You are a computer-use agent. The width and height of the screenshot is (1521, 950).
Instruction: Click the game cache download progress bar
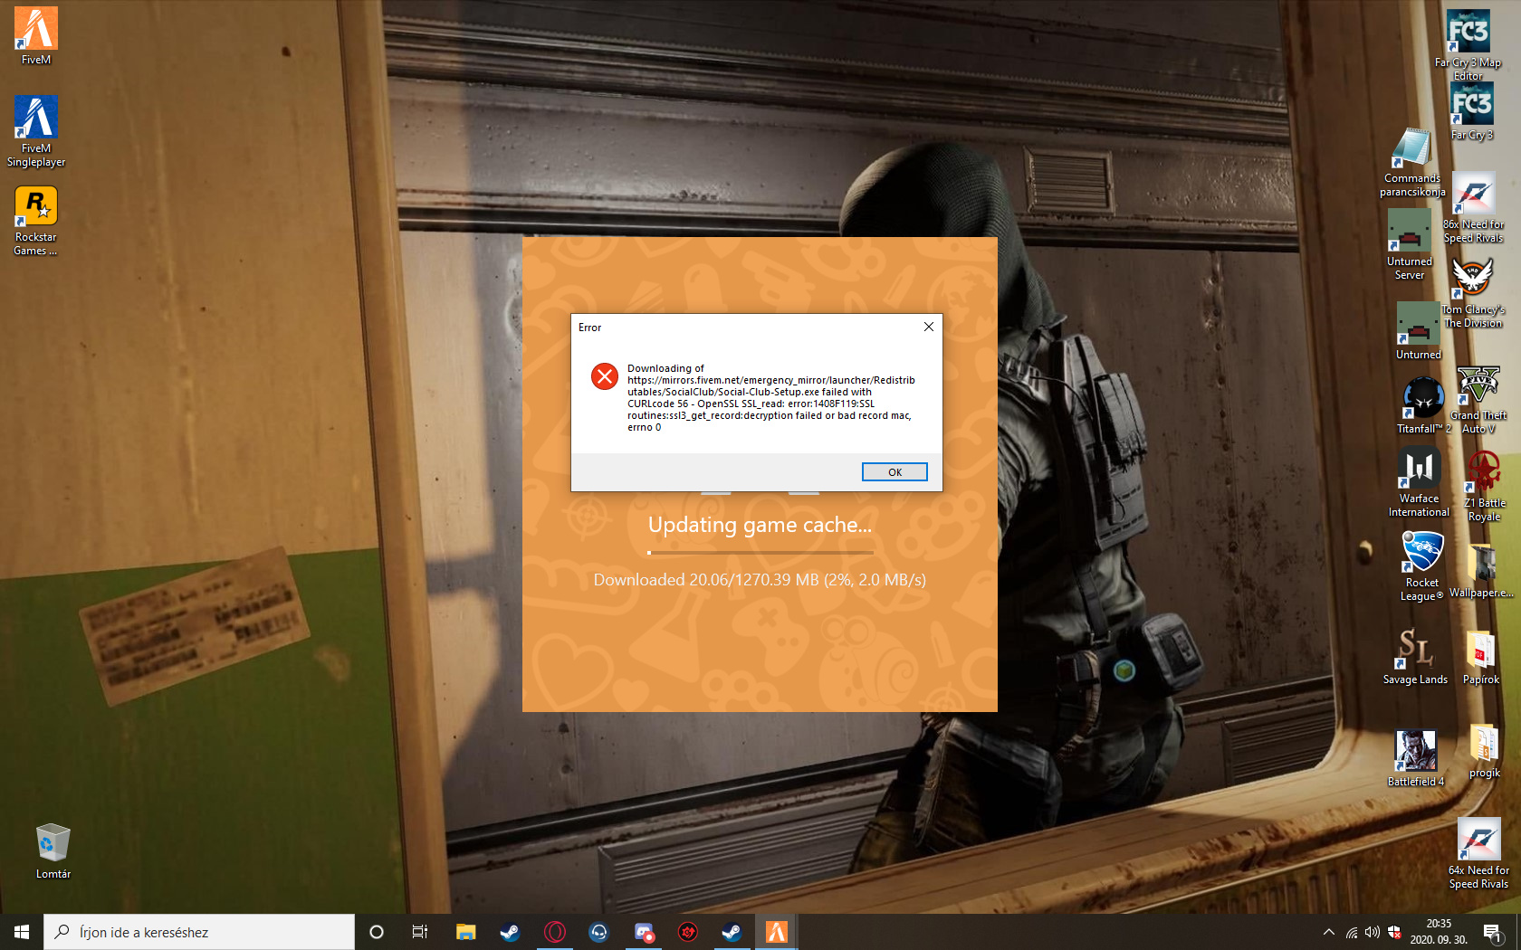click(x=760, y=552)
